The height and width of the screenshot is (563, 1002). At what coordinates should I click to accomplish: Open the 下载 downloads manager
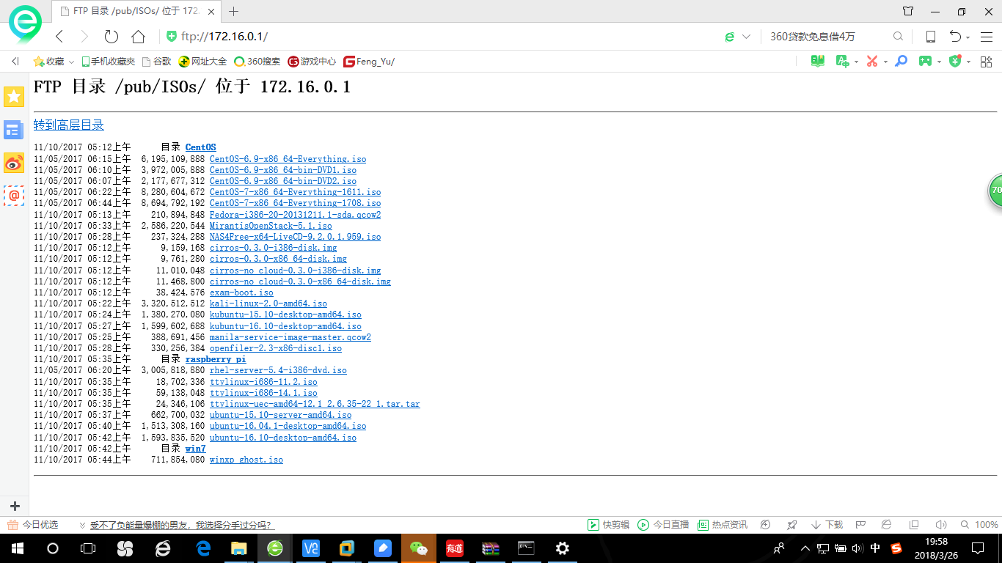827,525
